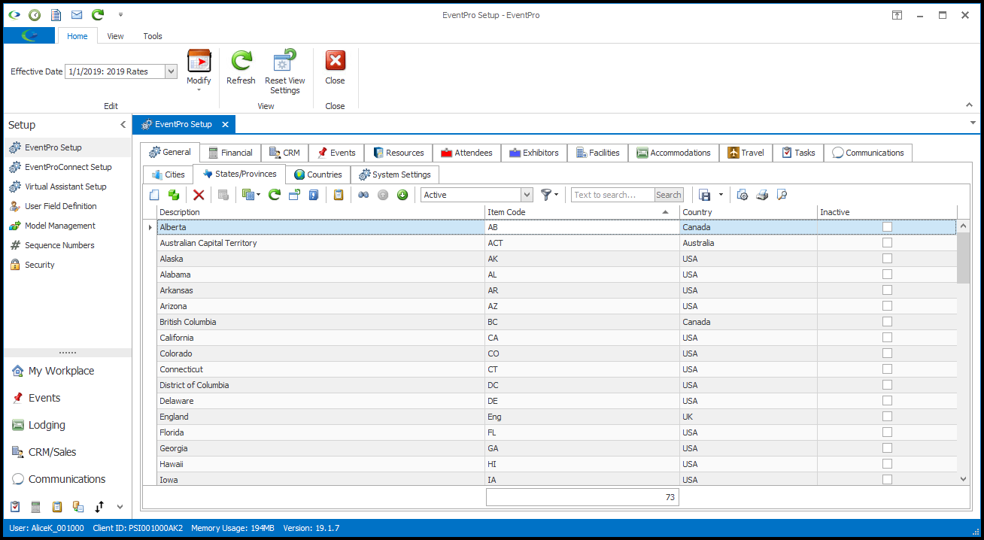Select Security in the Setup list
Image resolution: width=984 pixels, height=540 pixels.
[x=68, y=265]
